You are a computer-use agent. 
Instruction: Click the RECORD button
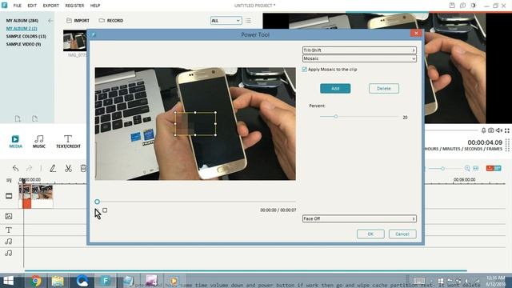(111, 21)
